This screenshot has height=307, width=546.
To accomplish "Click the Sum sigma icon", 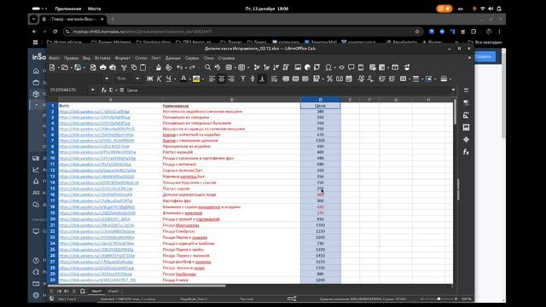I will tap(111, 90).
